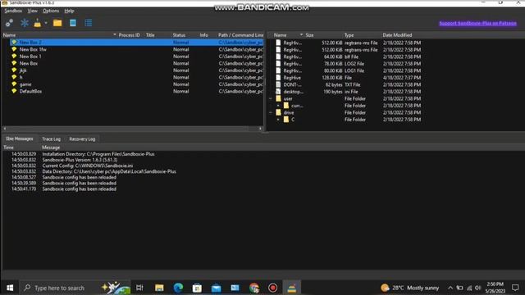Click the Bandicam record icon in taskbar
This screenshot has height=295, width=525.
pyautogui.click(x=273, y=288)
